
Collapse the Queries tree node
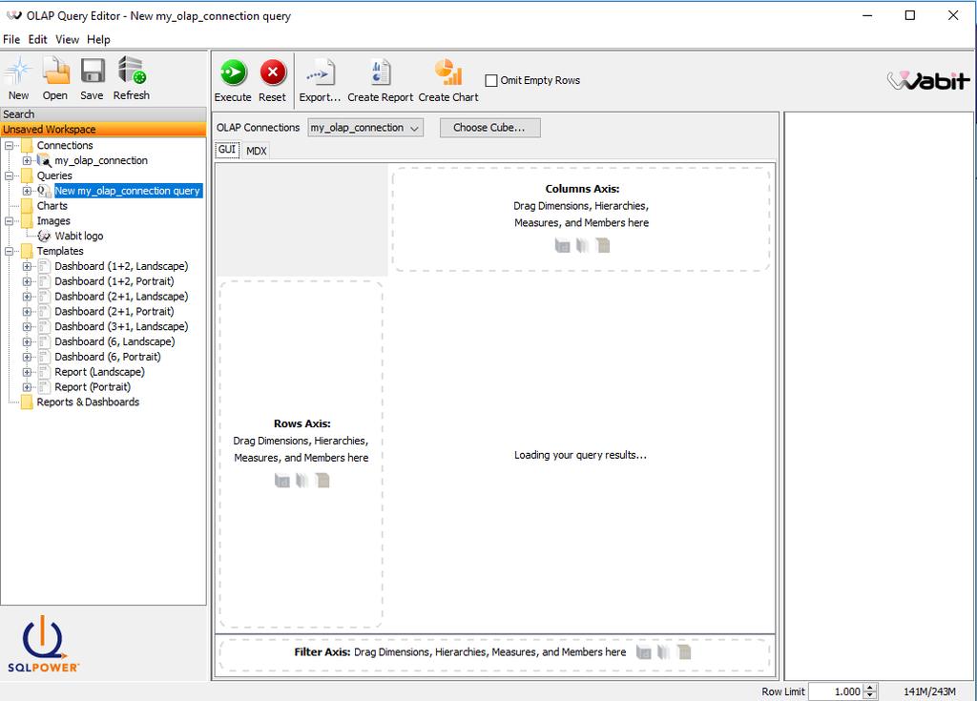click(9, 175)
